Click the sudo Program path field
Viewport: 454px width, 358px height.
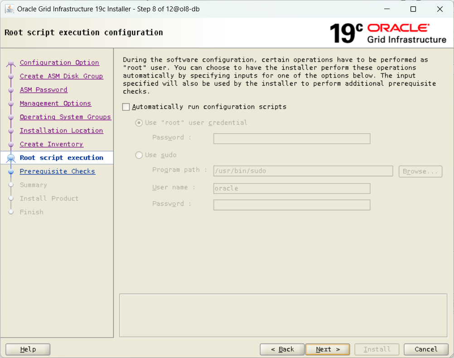click(x=303, y=171)
